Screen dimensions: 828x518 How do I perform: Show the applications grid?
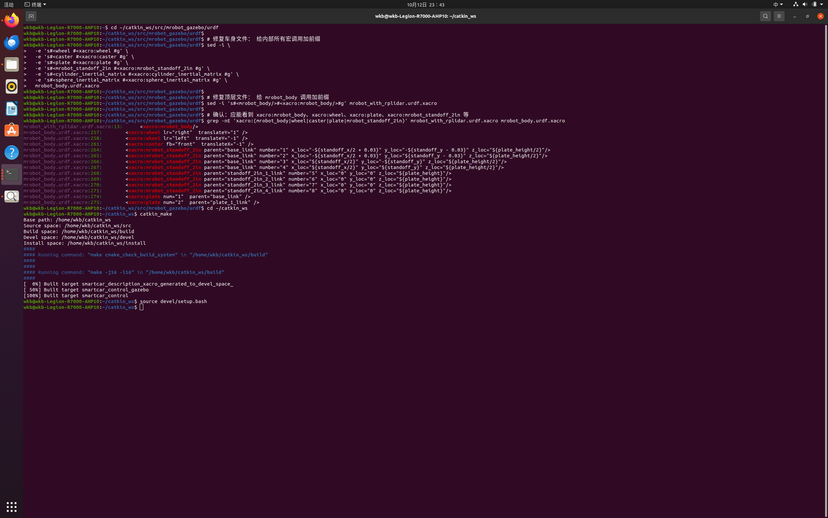pyautogui.click(x=12, y=507)
